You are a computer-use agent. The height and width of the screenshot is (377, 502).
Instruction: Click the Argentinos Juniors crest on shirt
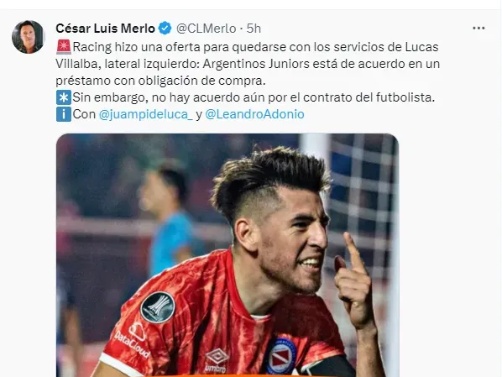pyautogui.click(x=281, y=356)
